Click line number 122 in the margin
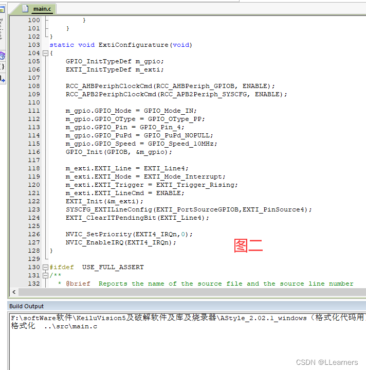366x370 pixels. pyautogui.click(x=33, y=201)
